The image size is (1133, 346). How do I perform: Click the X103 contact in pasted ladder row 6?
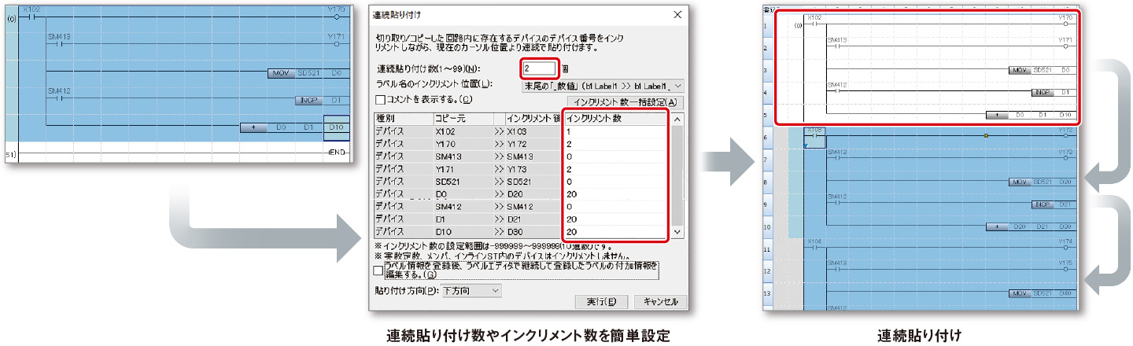click(x=814, y=135)
